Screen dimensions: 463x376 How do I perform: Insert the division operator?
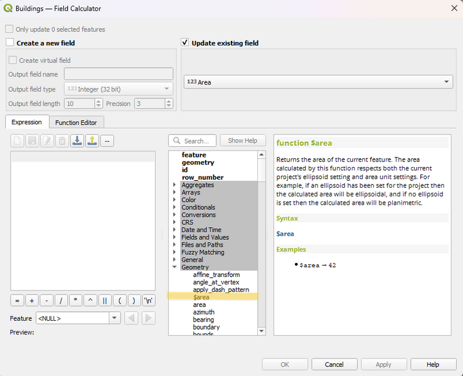coord(61,301)
